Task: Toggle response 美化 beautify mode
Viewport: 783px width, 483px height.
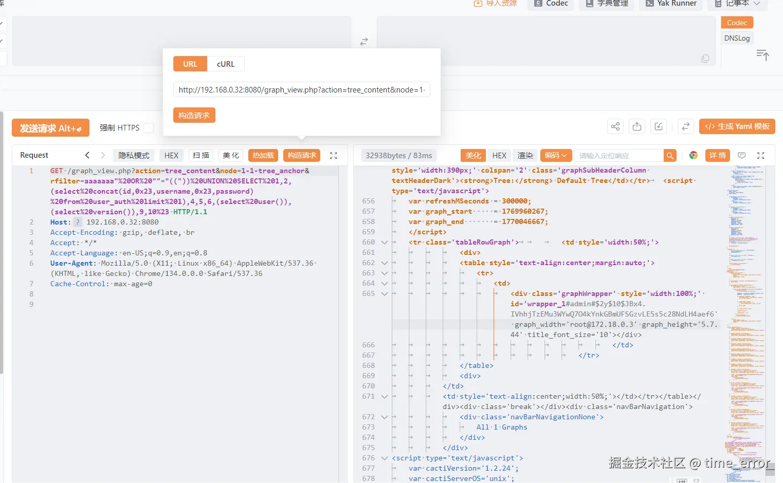Action: (473, 155)
